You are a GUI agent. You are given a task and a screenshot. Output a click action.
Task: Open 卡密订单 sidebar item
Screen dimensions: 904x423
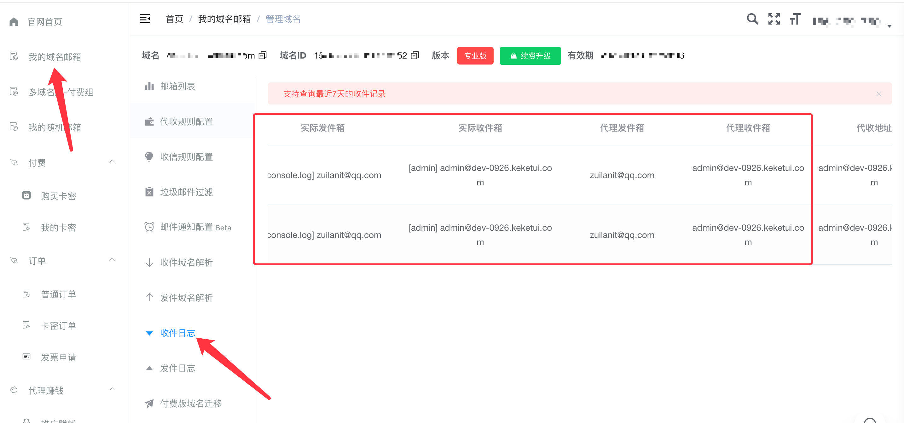tap(58, 325)
